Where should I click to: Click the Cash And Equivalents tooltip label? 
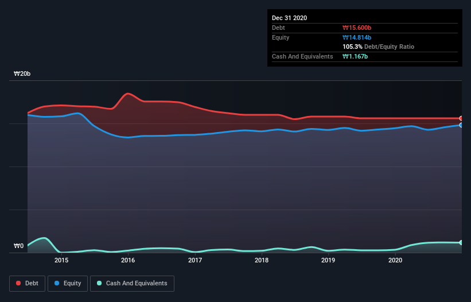click(x=302, y=56)
